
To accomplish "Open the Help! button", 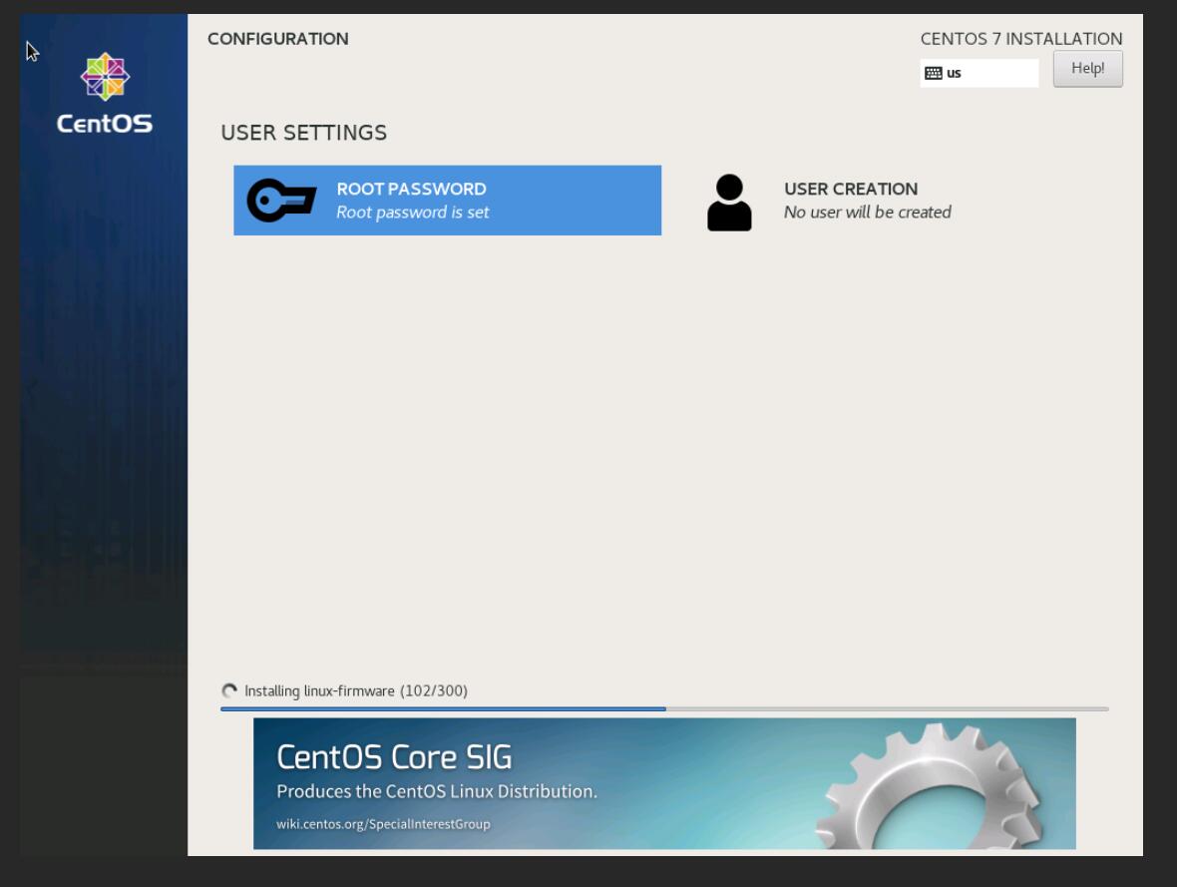I will (1087, 69).
